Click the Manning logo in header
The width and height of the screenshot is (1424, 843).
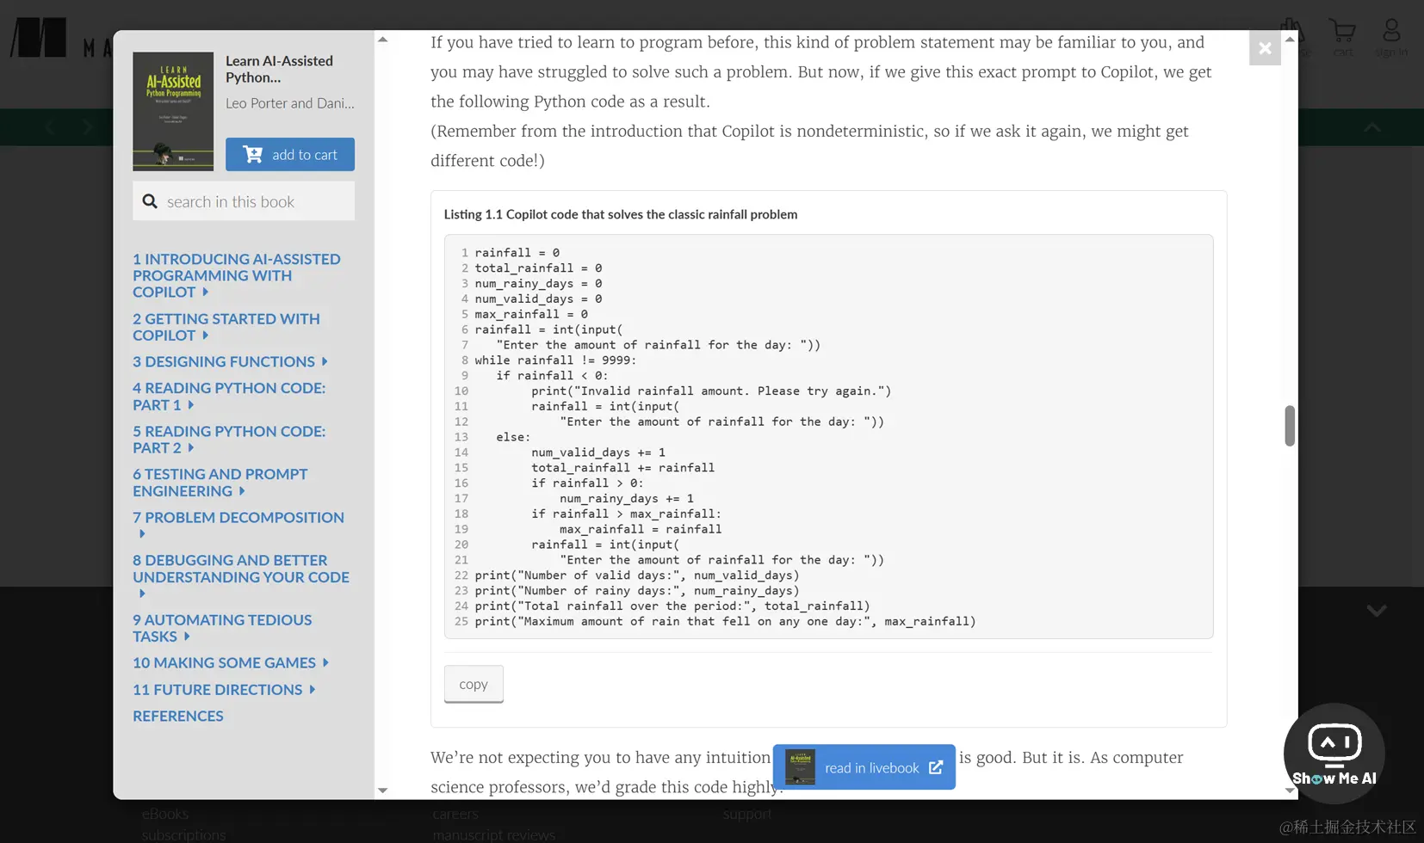click(39, 38)
